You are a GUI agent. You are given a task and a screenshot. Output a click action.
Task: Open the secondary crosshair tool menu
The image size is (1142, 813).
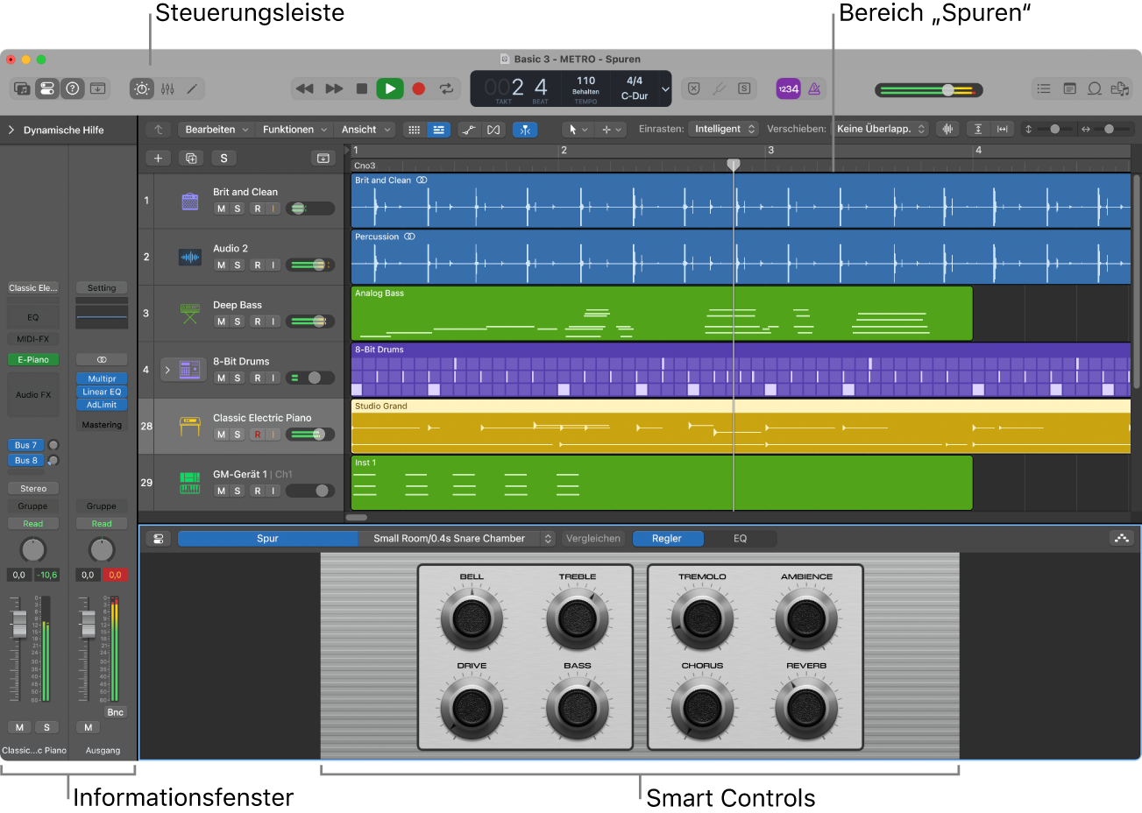coord(610,130)
